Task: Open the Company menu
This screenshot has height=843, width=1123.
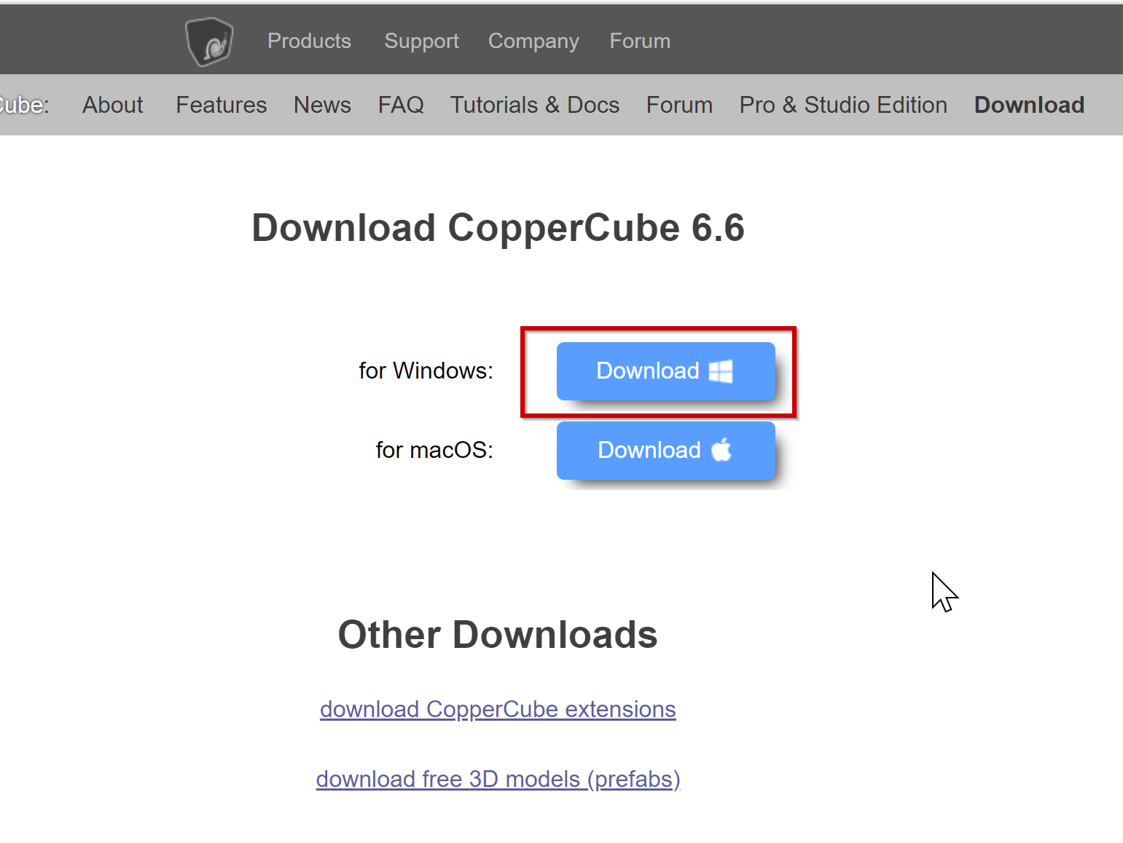Action: 533,41
